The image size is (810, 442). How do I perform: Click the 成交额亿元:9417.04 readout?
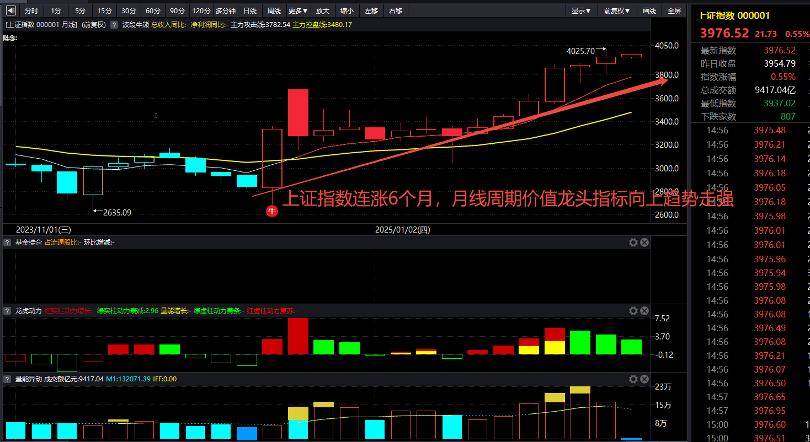(74, 379)
